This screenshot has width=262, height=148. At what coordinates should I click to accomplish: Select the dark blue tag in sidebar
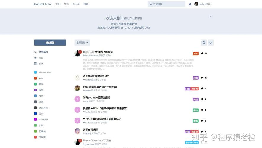click(x=41, y=114)
